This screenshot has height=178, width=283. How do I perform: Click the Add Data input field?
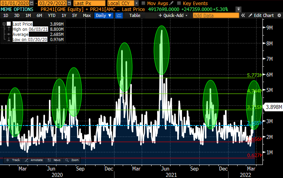tap(216, 15)
